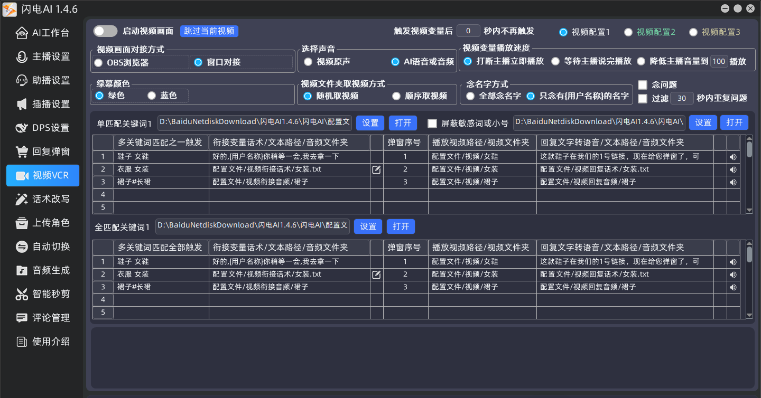Open 插播设置 megaphone entry
761x398 pixels.
pyautogui.click(x=43, y=104)
